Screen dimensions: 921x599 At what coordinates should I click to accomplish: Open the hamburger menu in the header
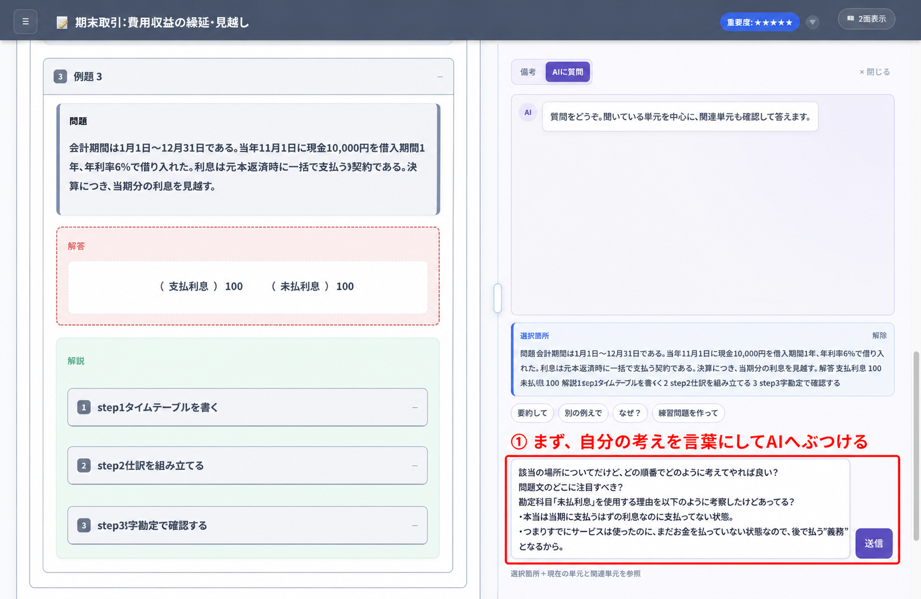point(25,22)
